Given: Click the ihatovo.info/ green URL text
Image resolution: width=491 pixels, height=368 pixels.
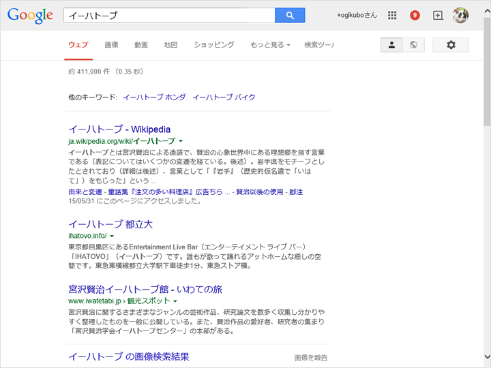Looking at the screenshot, I should [x=87, y=236].
